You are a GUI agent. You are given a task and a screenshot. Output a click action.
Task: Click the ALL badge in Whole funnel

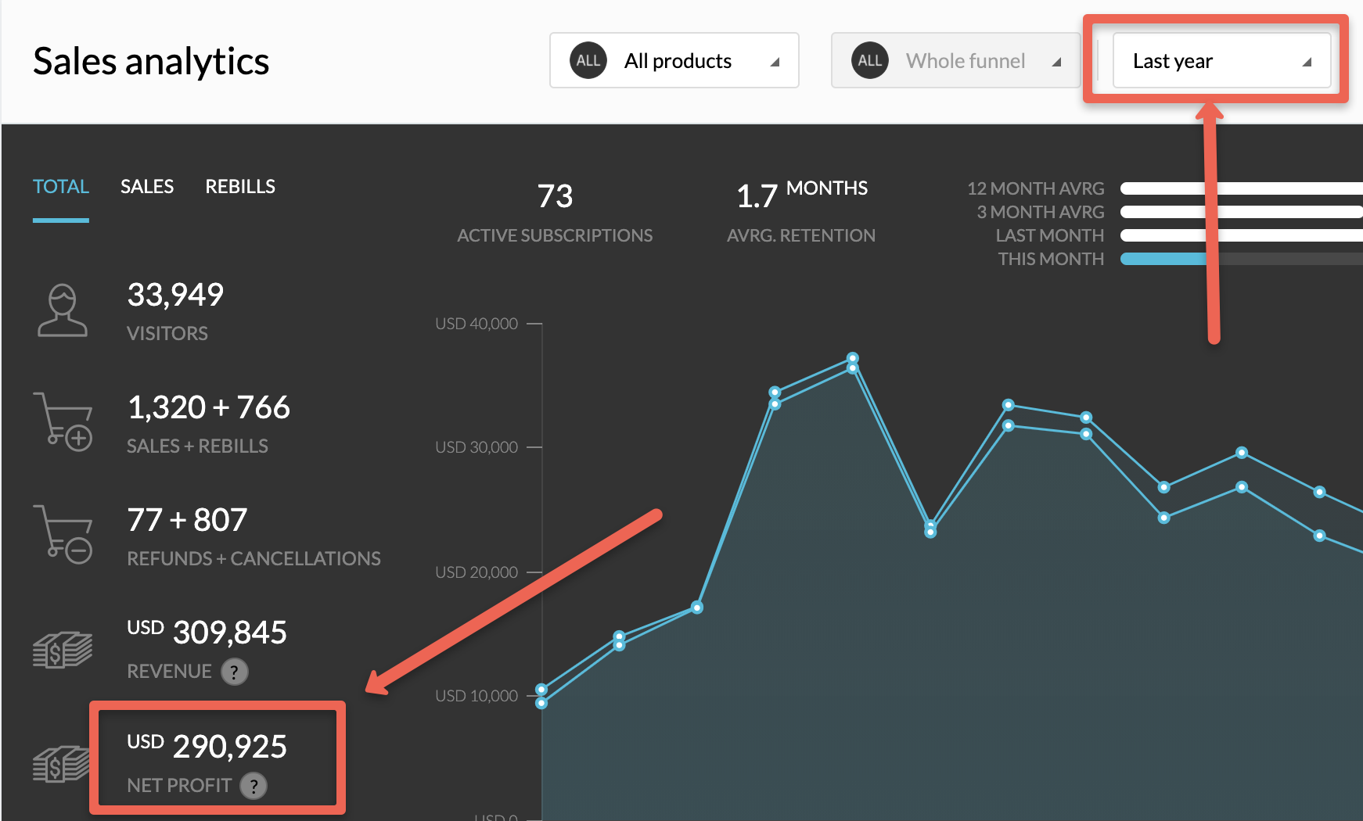pyautogui.click(x=870, y=60)
